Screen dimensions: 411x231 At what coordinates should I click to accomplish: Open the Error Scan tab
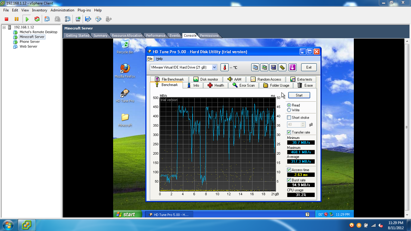[243, 85]
